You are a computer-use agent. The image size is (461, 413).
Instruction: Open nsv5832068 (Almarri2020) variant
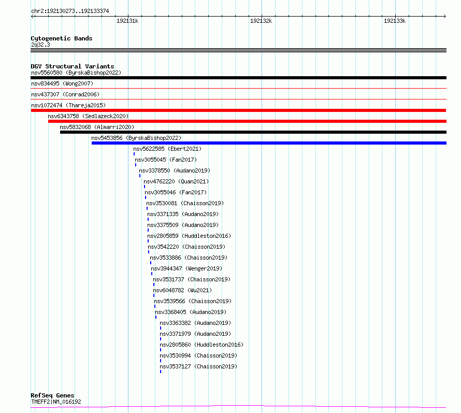97,127
